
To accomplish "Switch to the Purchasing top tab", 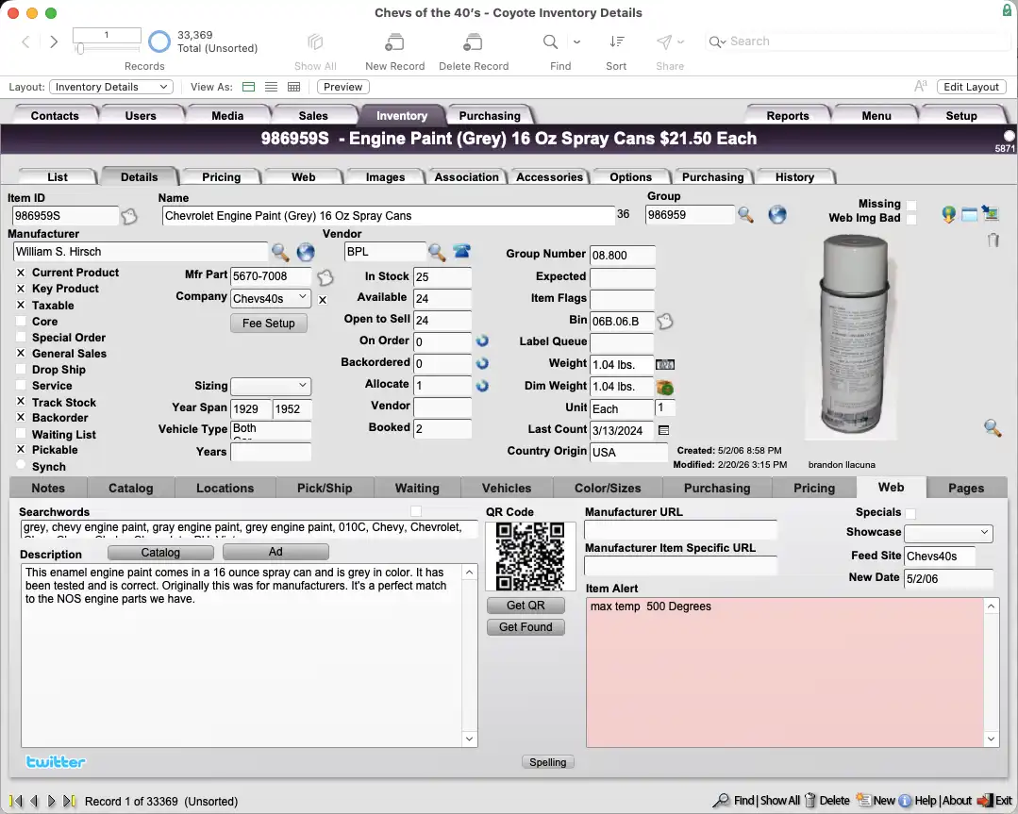I will point(490,115).
